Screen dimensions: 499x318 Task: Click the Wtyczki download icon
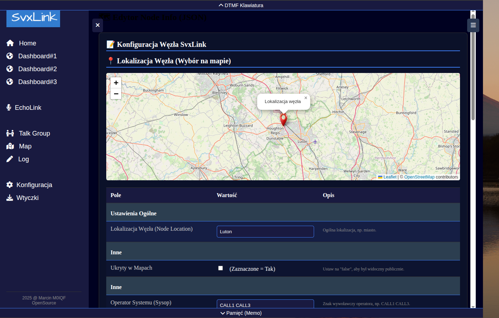coord(10,198)
